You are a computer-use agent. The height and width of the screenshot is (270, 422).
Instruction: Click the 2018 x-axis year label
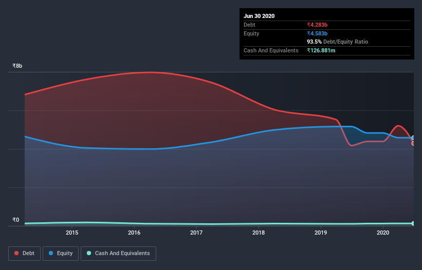tap(259, 233)
